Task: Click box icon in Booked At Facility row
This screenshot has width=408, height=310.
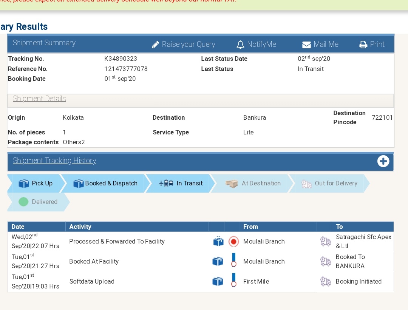Action: coord(218,261)
